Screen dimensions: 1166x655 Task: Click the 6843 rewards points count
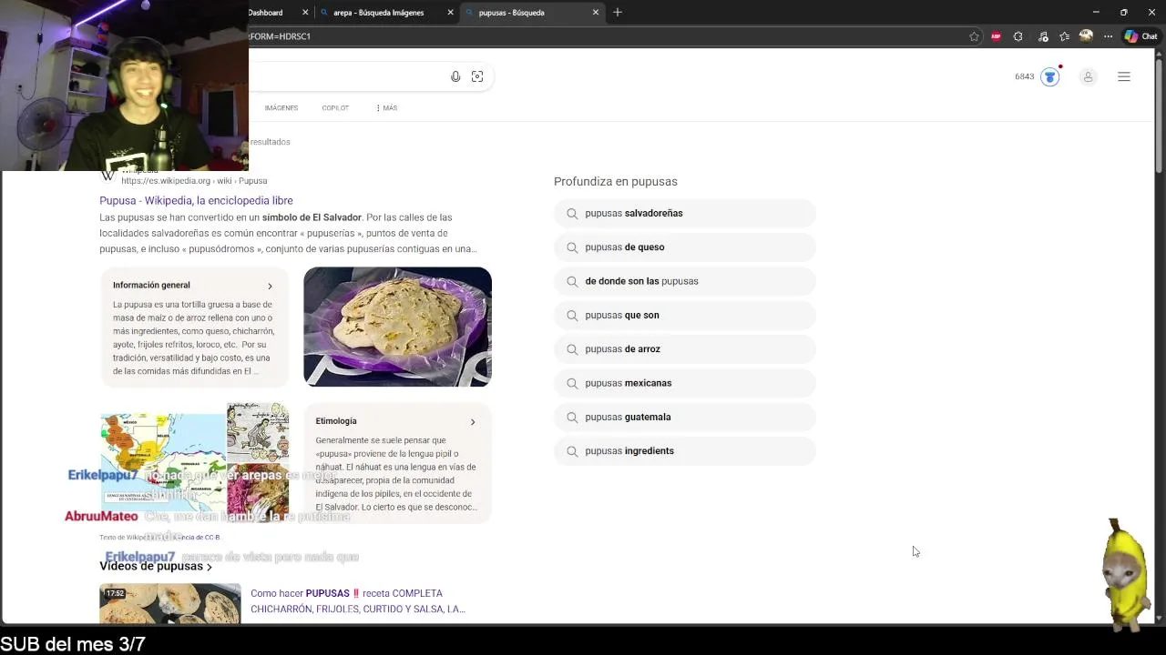1025,76
